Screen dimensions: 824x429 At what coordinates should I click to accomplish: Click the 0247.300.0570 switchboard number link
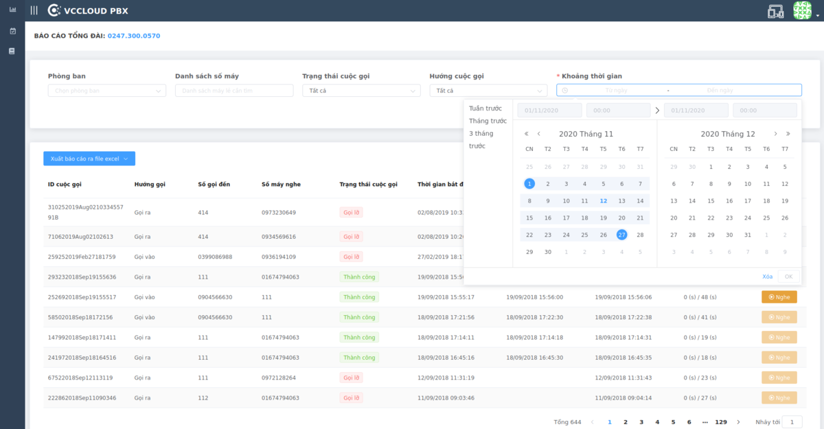point(134,36)
